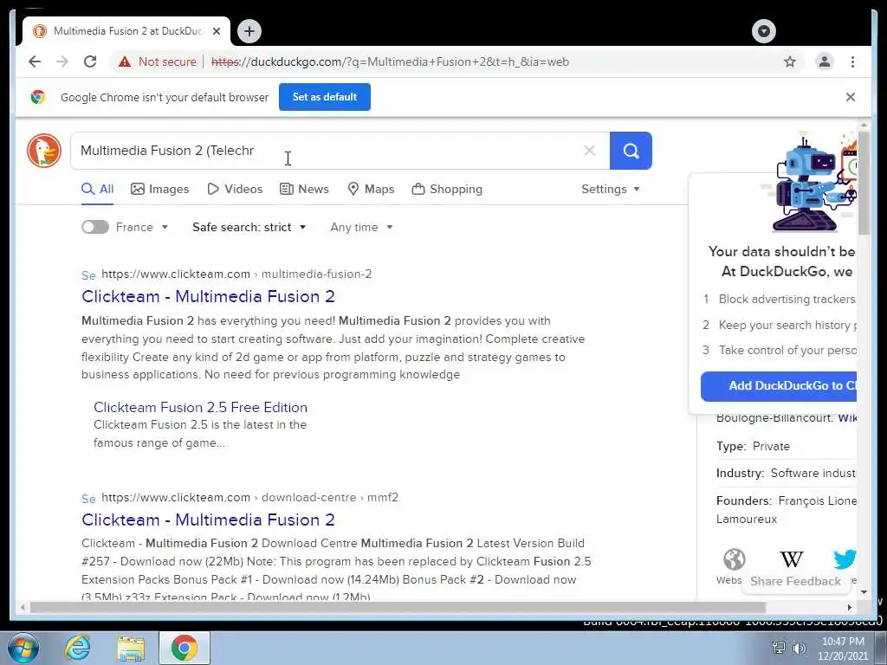Bookmark this page with the star icon

[x=790, y=61]
